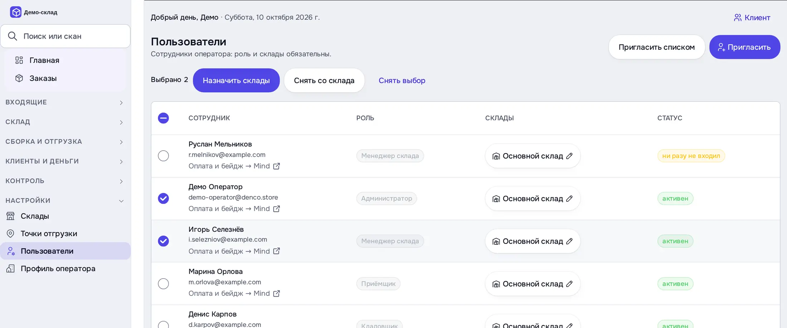Viewport: 787px width, 328px height.
Task: Select the checkbox for Руслан Мельников
Action: [163, 156]
